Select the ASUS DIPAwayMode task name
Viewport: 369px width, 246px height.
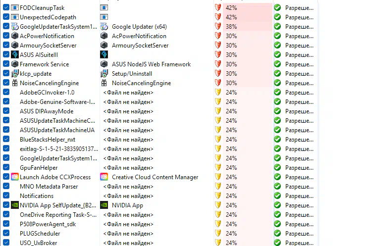coord(47,111)
